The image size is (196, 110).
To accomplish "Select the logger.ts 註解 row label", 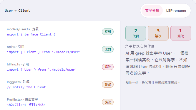I will (x=18, y=82).
